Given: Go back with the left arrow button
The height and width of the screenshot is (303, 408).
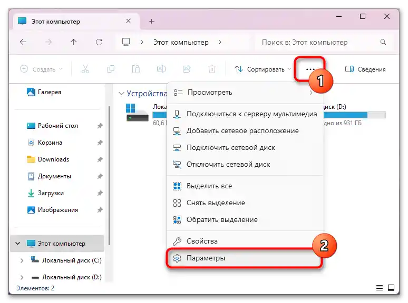Looking at the screenshot, I should [x=23, y=42].
